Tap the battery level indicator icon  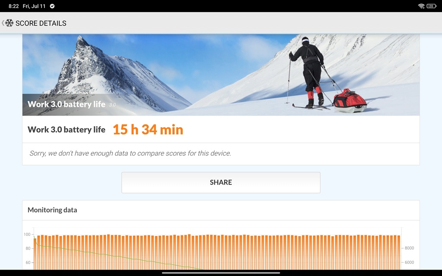(x=431, y=6)
